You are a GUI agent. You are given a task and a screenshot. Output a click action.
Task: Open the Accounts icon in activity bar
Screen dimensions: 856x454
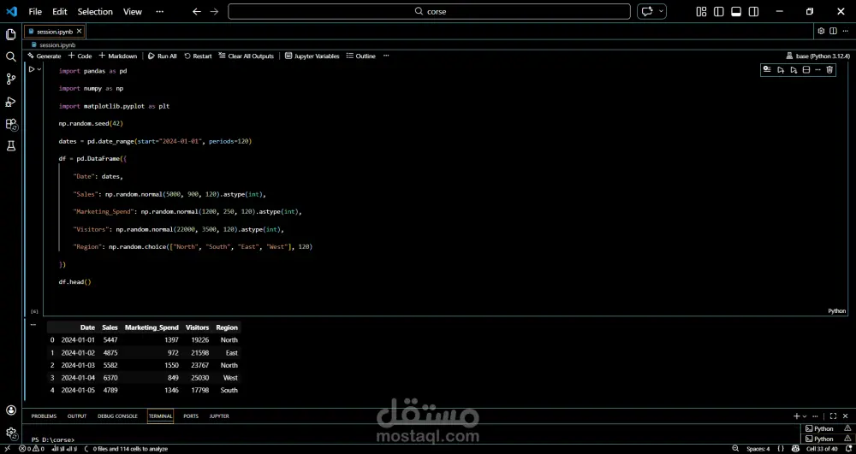pyautogui.click(x=11, y=410)
